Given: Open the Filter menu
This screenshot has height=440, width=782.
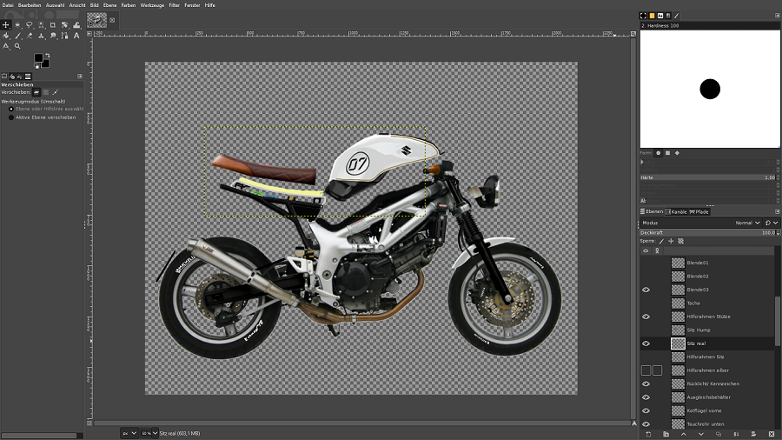Looking at the screenshot, I should (x=175, y=4).
